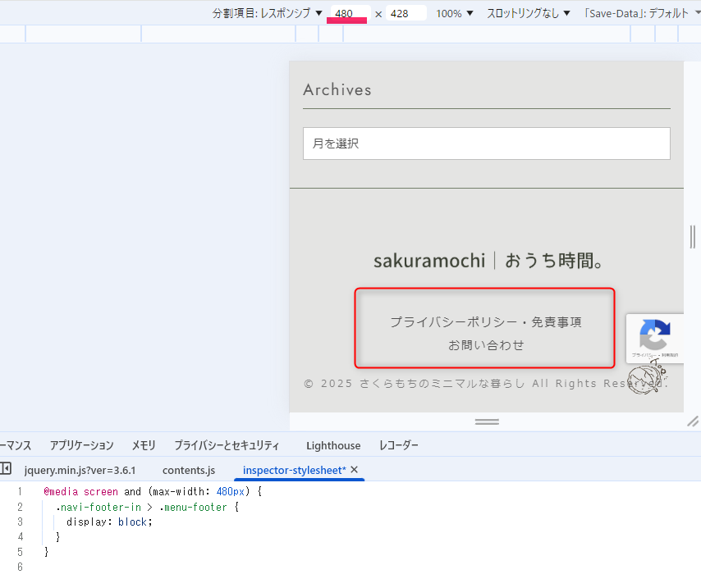Click the お問い合わせ contact link
The height and width of the screenshot is (574, 701).
pos(486,345)
